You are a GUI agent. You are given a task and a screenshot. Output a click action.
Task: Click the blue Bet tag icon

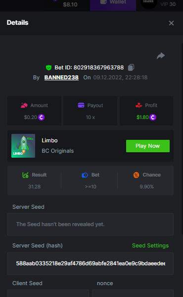(x=85, y=175)
